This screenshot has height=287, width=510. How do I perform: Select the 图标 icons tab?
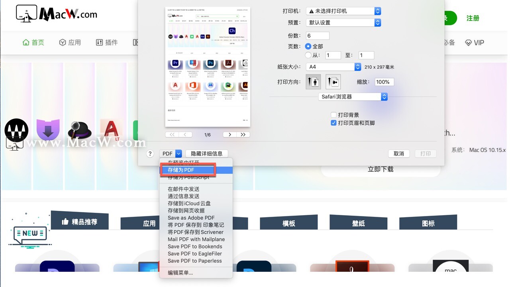(x=428, y=222)
